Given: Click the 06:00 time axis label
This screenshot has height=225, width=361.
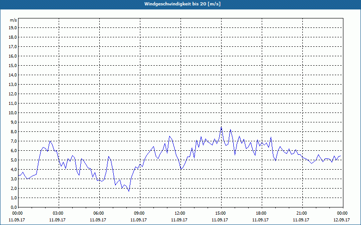Looking at the screenshot, I should [x=99, y=213].
